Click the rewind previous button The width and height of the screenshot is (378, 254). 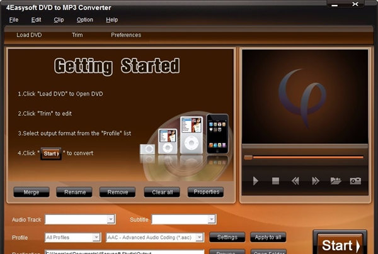click(295, 181)
